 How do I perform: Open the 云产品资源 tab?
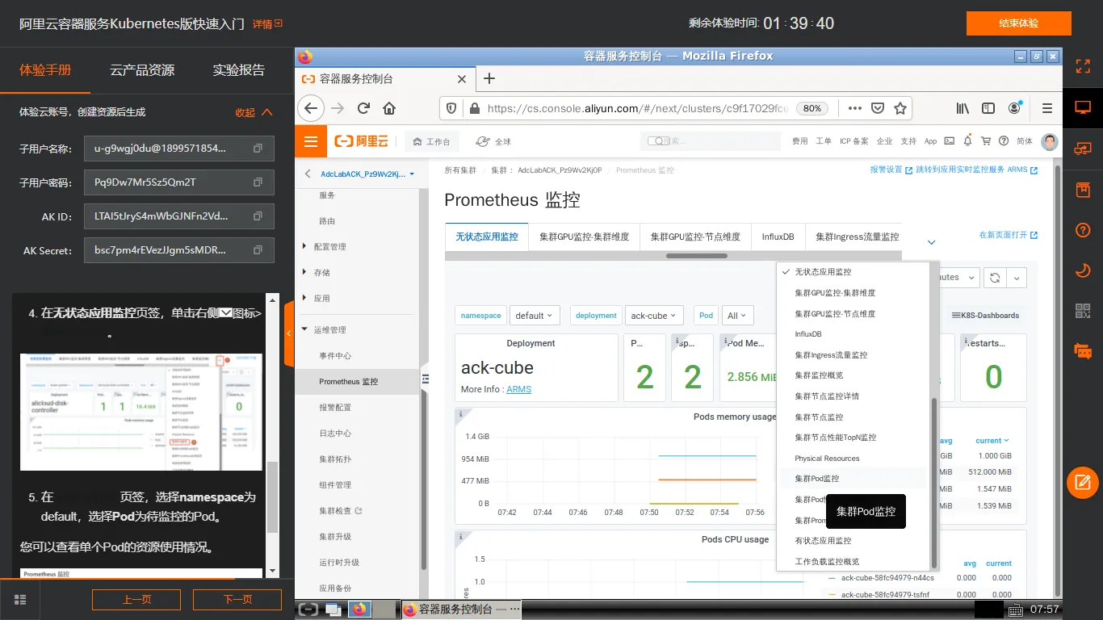tap(142, 70)
